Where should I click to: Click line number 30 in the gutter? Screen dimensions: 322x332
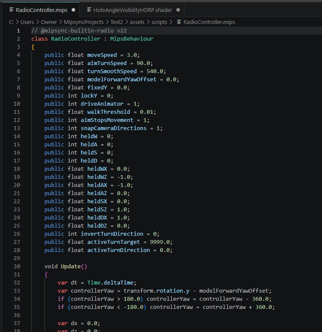17,267
